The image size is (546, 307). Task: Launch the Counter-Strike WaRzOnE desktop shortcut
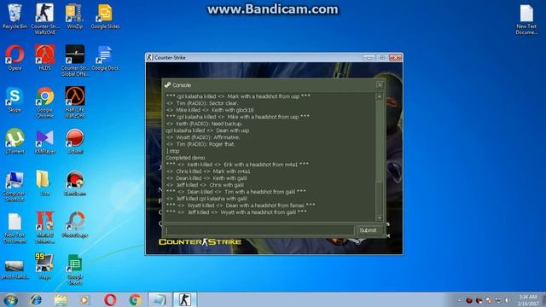(44, 19)
